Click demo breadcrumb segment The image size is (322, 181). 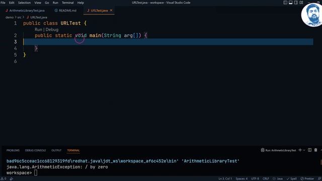pyautogui.click(x=10, y=18)
